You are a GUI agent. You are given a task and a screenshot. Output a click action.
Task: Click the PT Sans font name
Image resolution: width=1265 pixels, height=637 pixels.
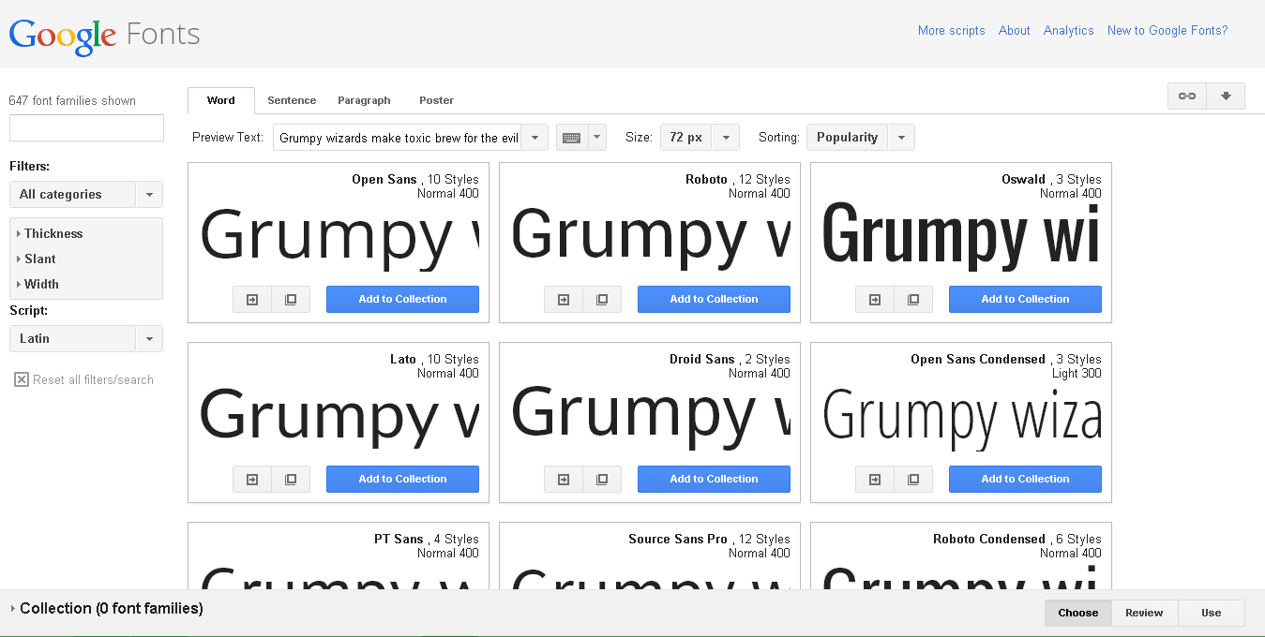click(x=399, y=539)
